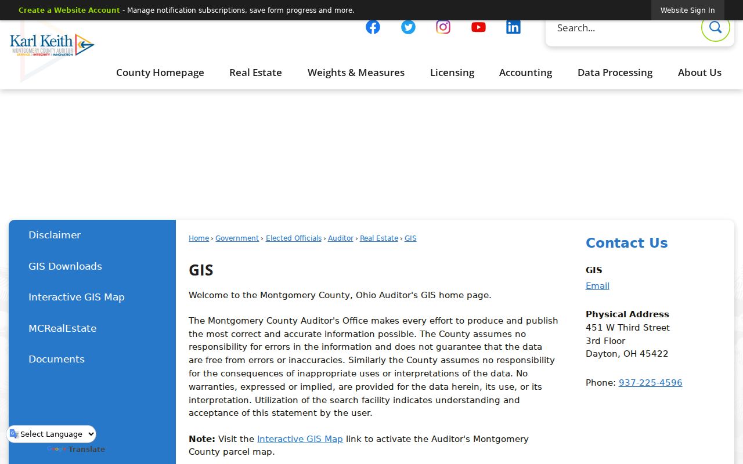Go to Elected Officials breadcrumb
The height and width of the screenshot is (464, 743).
(x=294, y=238)
